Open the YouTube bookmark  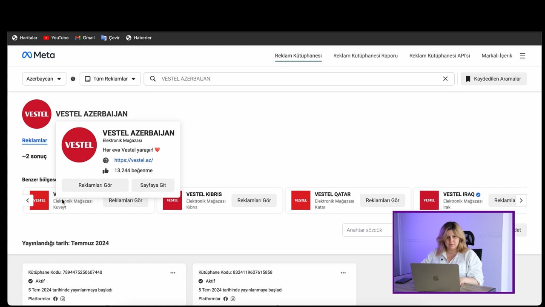pos(56,38)
